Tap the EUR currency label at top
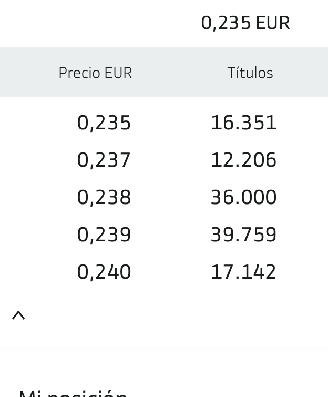 coord(273,23)
